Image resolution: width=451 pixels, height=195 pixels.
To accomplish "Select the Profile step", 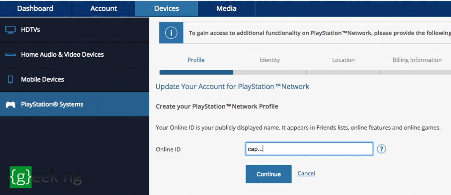I will tap(196, 60).
